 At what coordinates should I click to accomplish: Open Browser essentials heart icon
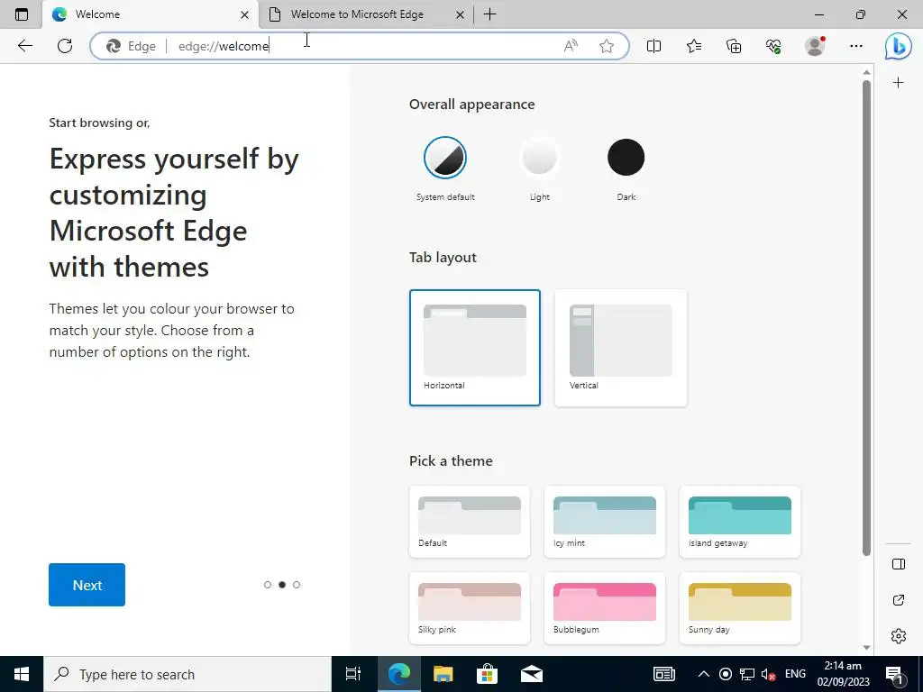773,46
